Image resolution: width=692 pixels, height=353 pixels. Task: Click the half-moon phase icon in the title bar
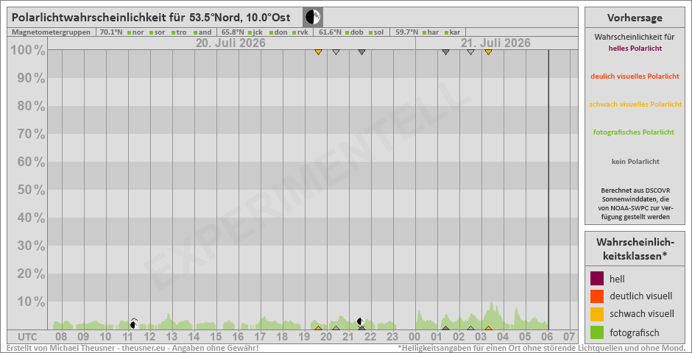(x=313, y=18)
